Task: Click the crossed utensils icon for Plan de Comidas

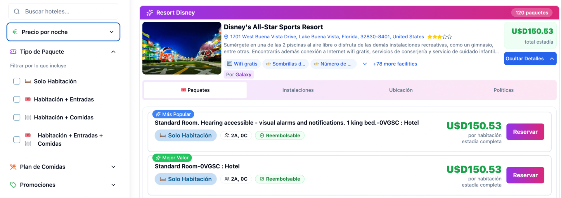Action: coord(13,167)
